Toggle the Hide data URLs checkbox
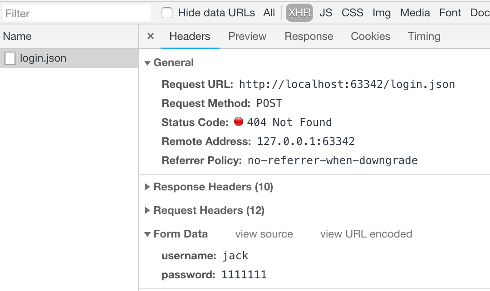 167,13
